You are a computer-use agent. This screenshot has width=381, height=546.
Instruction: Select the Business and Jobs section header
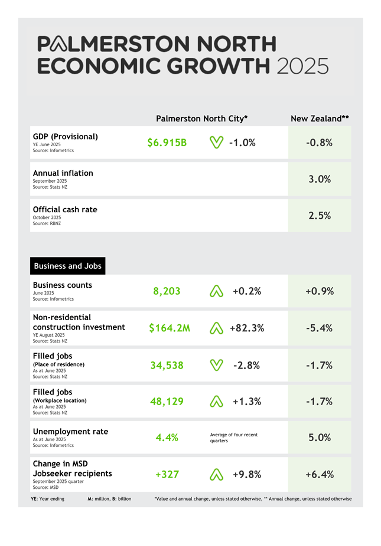[67, 266]
